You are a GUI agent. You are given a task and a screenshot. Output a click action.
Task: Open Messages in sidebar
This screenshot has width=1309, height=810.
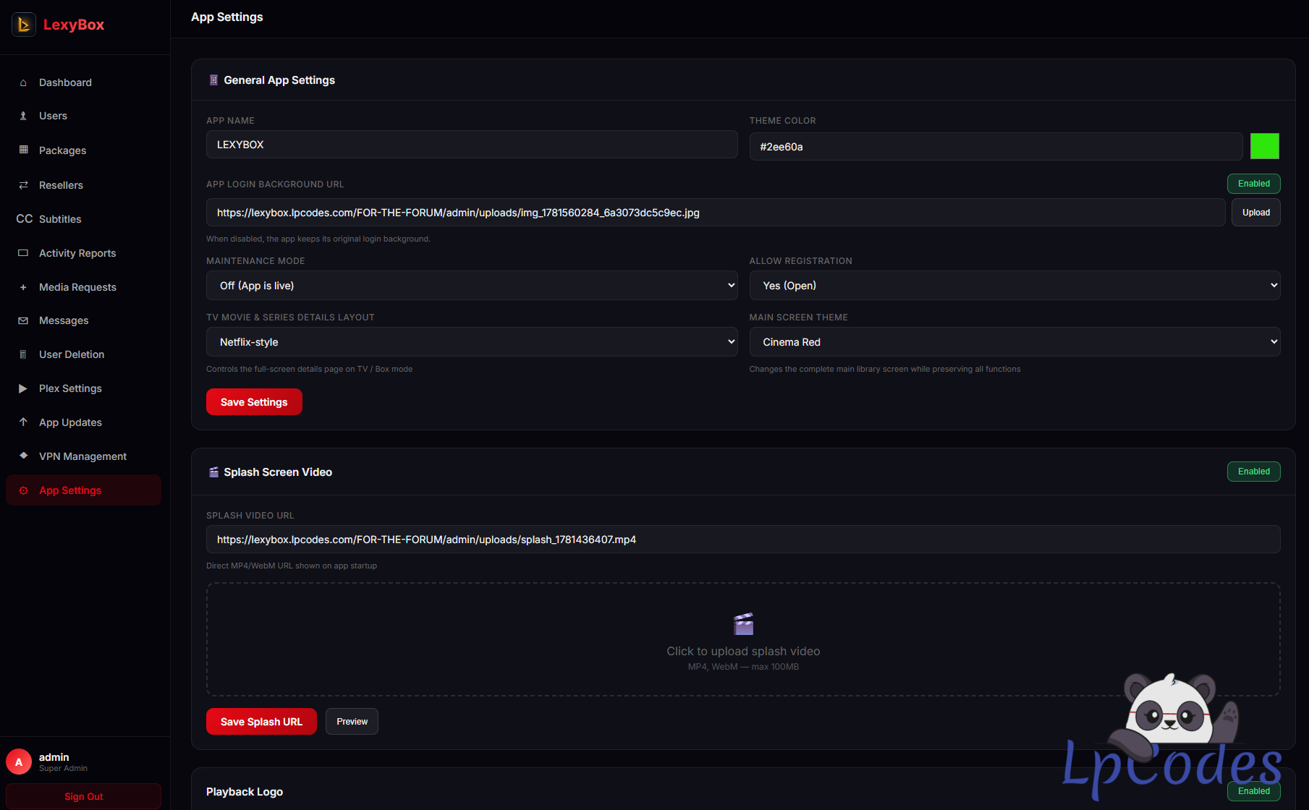click(x=83, y=320)
